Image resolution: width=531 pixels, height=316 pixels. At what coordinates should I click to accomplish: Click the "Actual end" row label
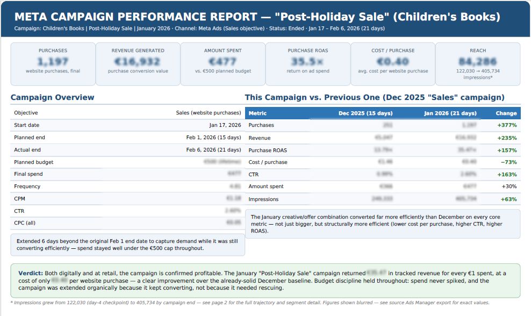(27, 150)
